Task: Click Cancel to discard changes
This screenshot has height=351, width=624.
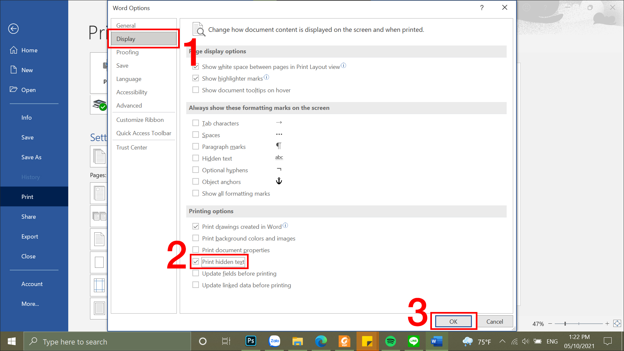Action: [495, 321]
